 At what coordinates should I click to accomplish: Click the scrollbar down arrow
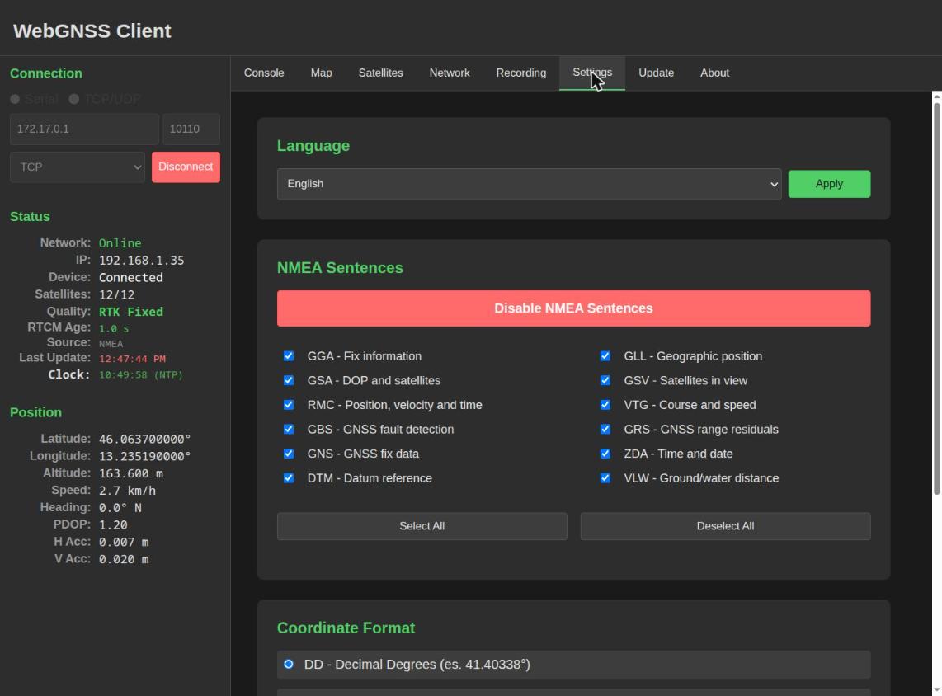click(936, 690)
